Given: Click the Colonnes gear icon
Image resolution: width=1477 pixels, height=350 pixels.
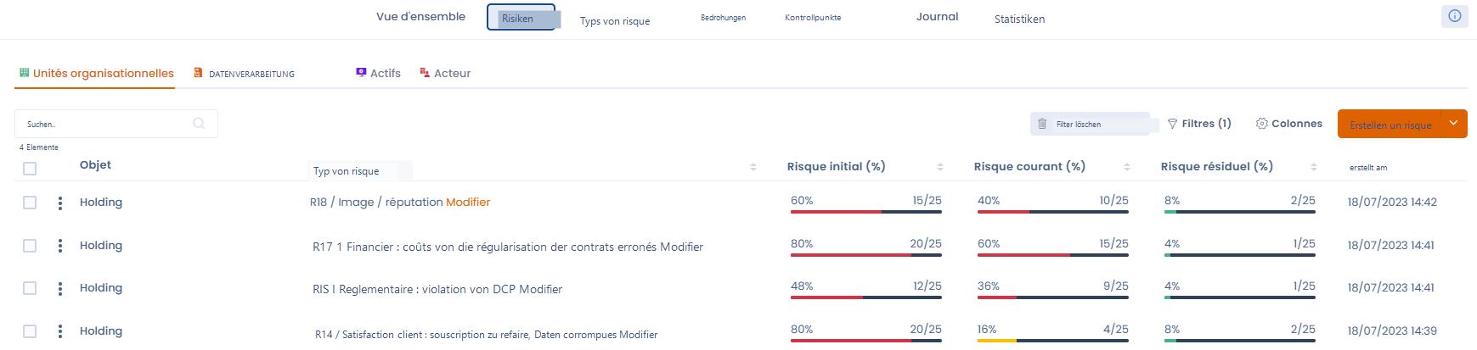Looking at the screenshot, I should click(x=1262, y=124).
